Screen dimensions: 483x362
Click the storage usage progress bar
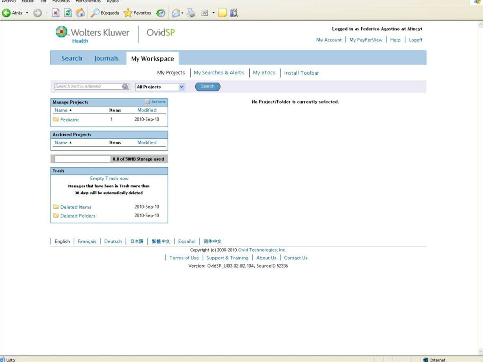82,159
